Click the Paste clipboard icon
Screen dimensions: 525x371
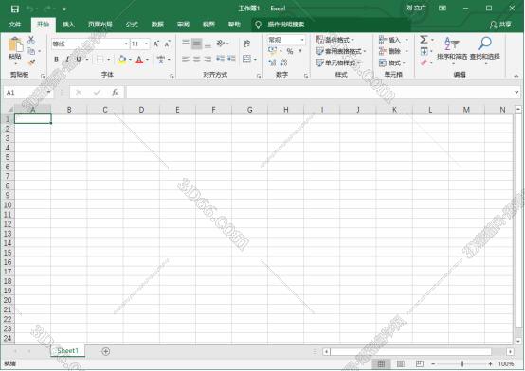(x=15, y=44)
